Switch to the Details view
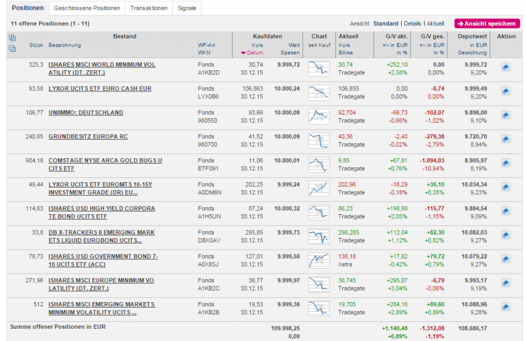The height and width of the screenshot is (341, 526). [413, 23]
